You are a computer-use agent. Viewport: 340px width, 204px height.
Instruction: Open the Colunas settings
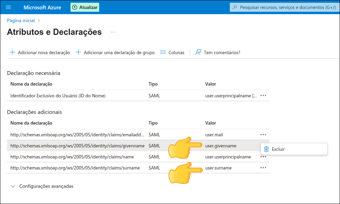[x=172, y=52]
